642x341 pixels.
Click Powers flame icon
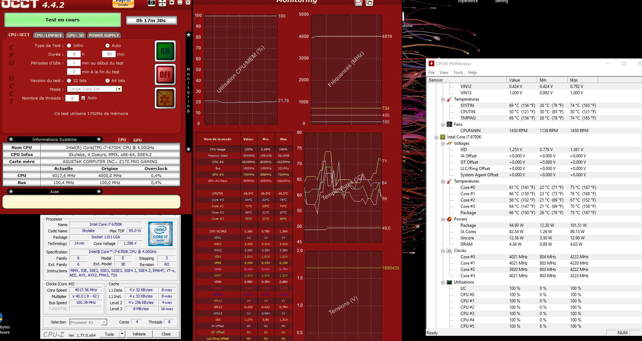pyautogui.click(x=449, y=219)
